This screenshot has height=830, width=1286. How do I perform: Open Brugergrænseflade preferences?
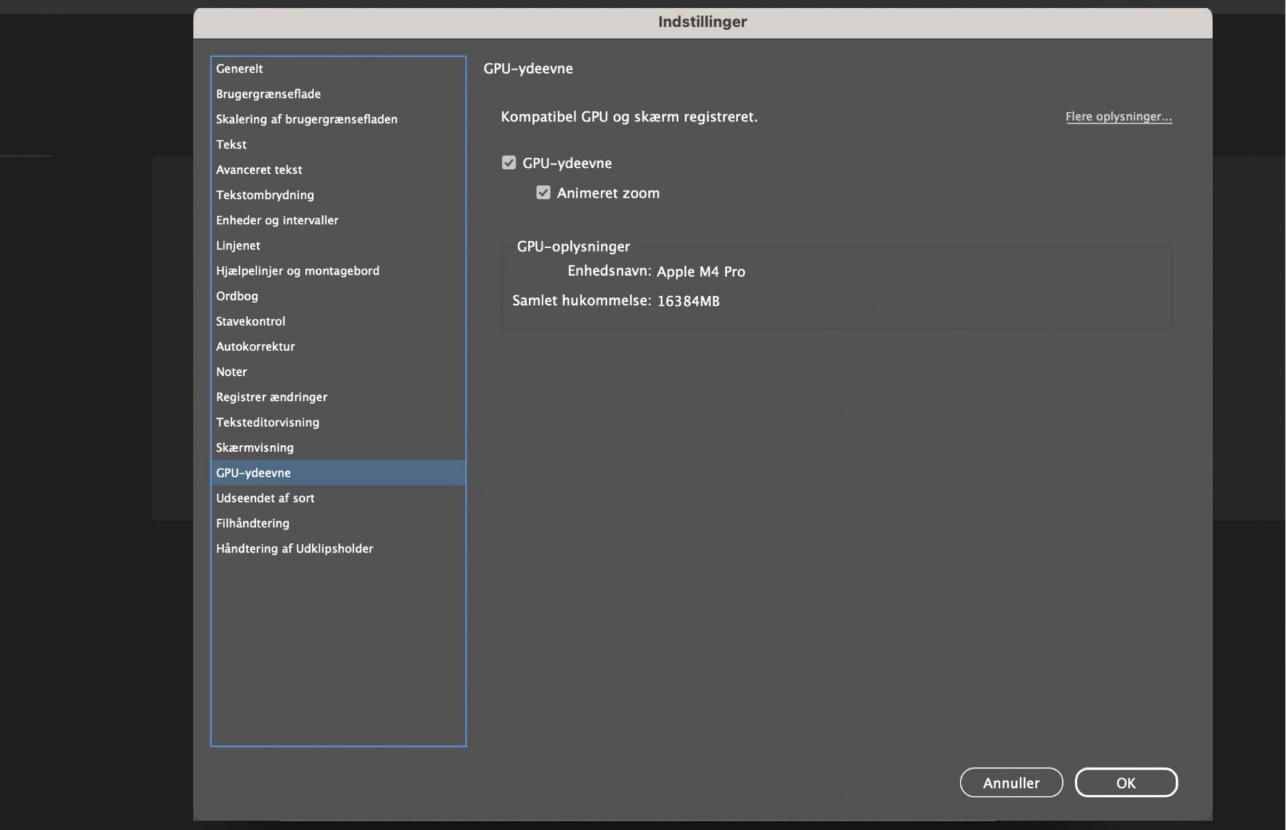coord(268,94)
